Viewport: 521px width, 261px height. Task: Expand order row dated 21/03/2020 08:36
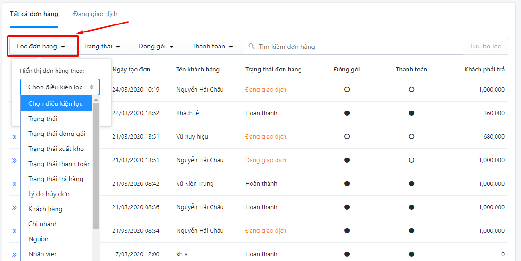click(x=14, y=207)
